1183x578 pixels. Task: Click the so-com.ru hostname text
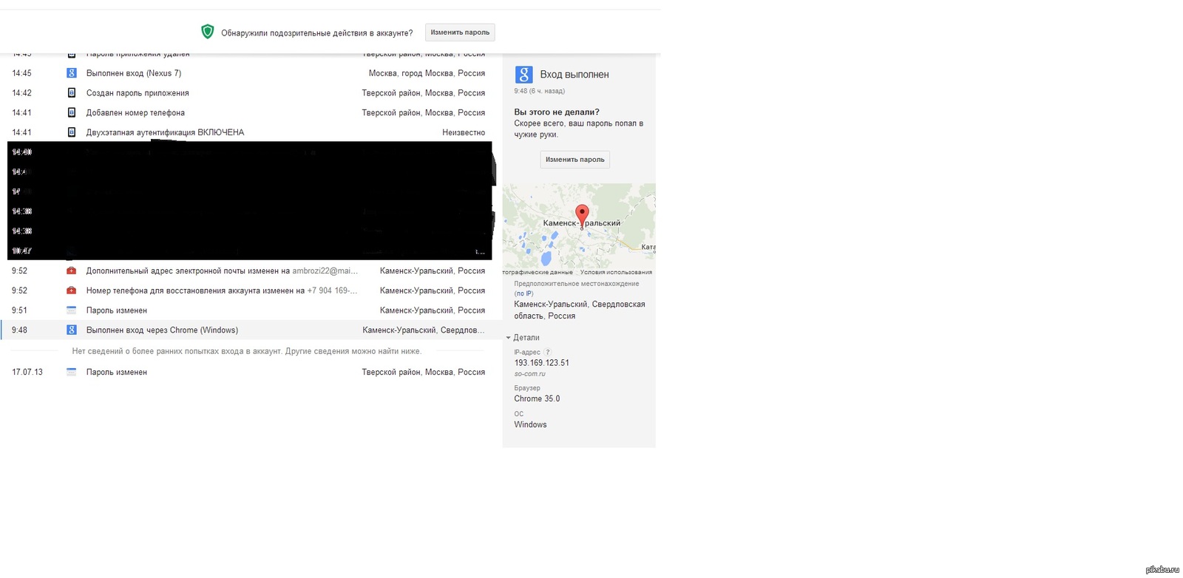click(x=529, y=374)
